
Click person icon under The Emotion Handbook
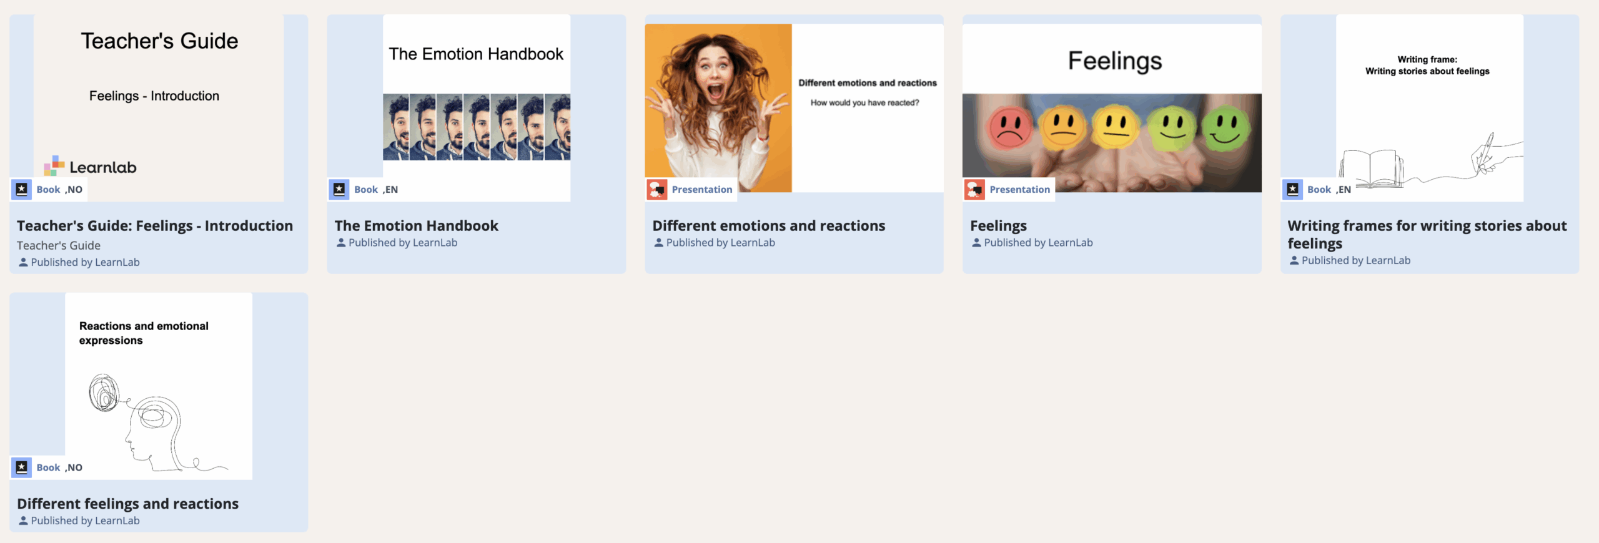pyautogui.click(x=341, y=243)
